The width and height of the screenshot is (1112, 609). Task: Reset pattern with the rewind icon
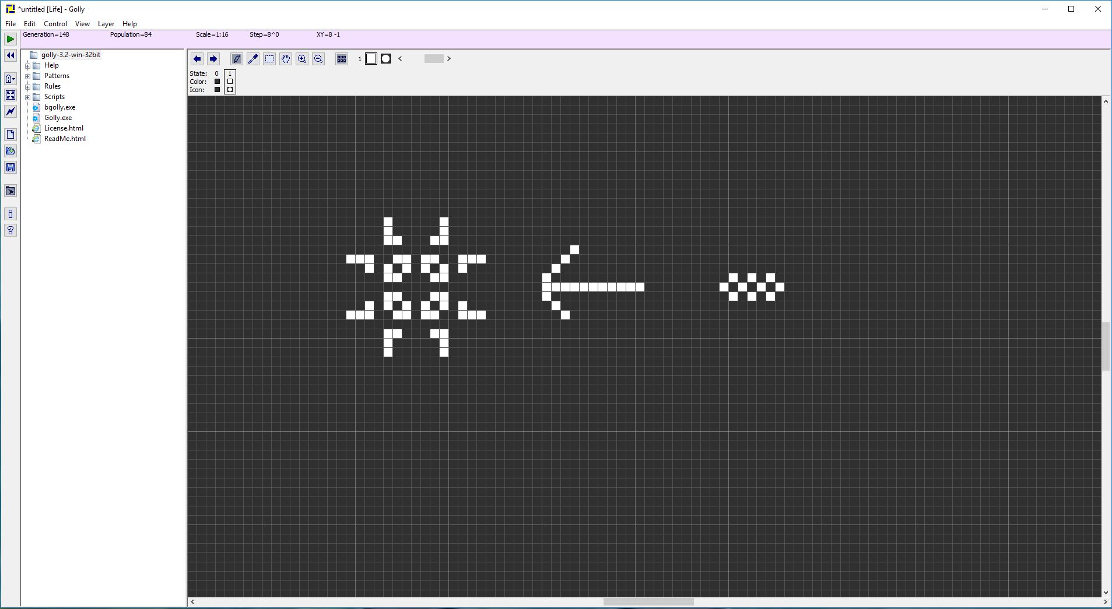(x=10, y=55)
